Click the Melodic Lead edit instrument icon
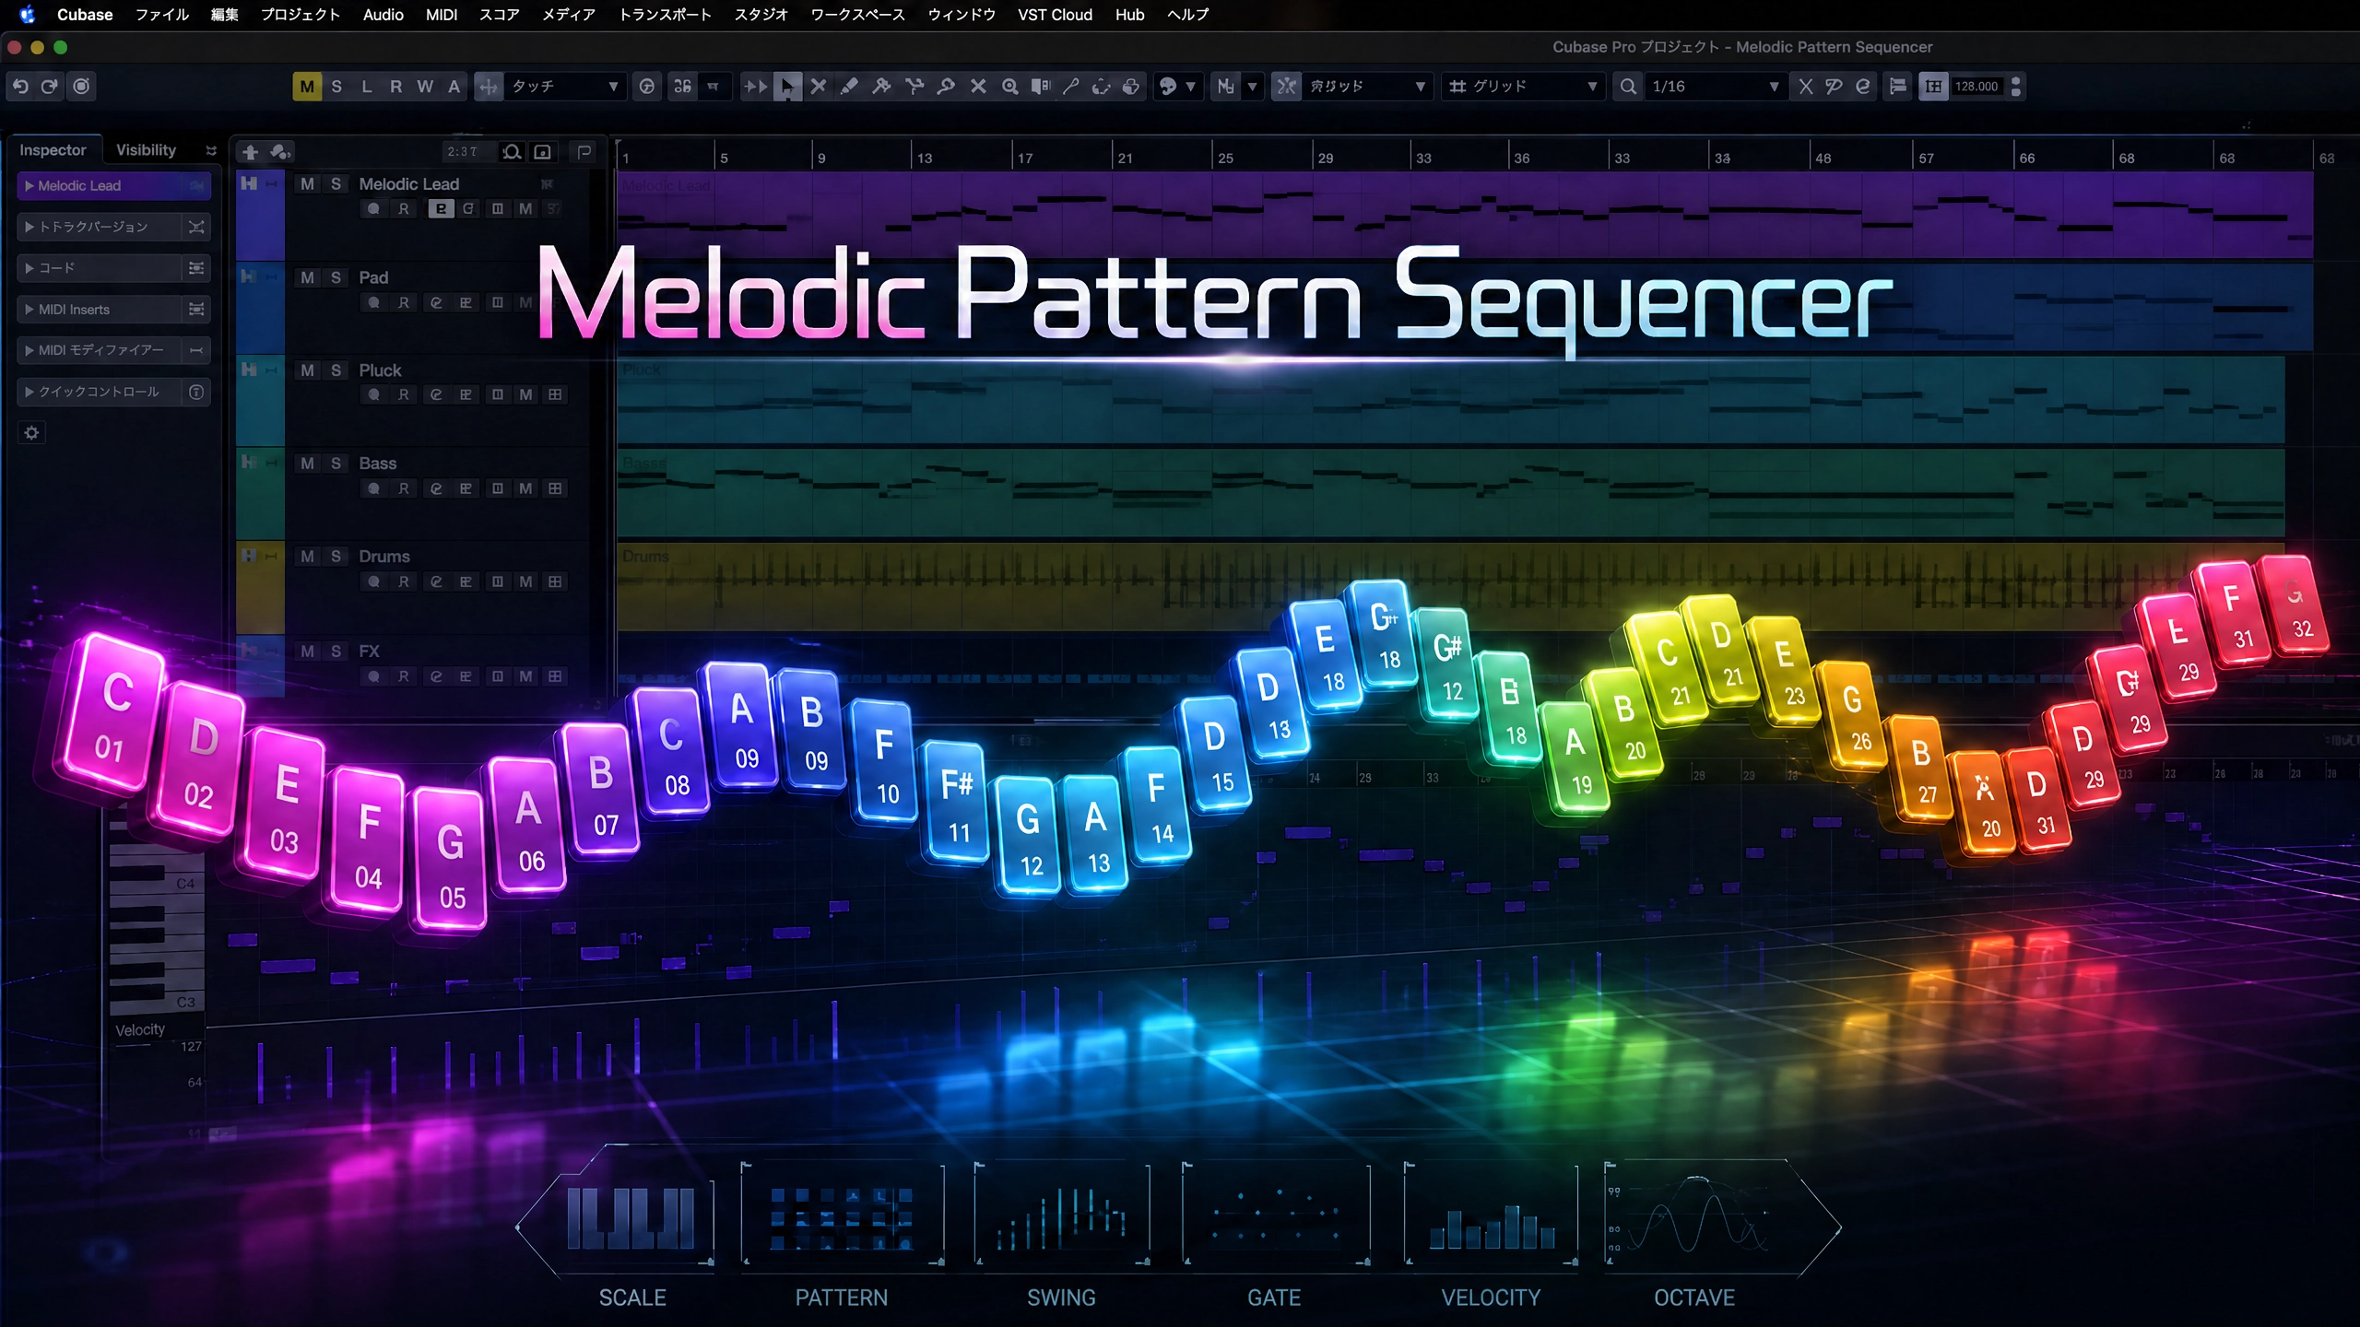 tap(441, 209)
